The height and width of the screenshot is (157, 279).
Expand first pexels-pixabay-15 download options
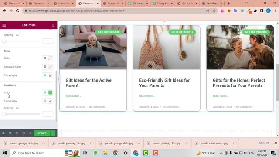click(91, 143)
